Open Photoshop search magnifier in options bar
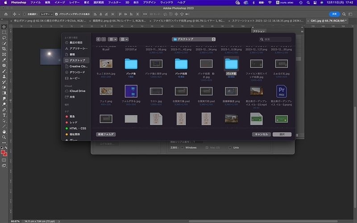The width and height of the screenshot is (357, 223). point(344,14)
